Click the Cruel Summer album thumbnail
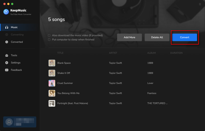205x131 pixels. pos(52,83)
